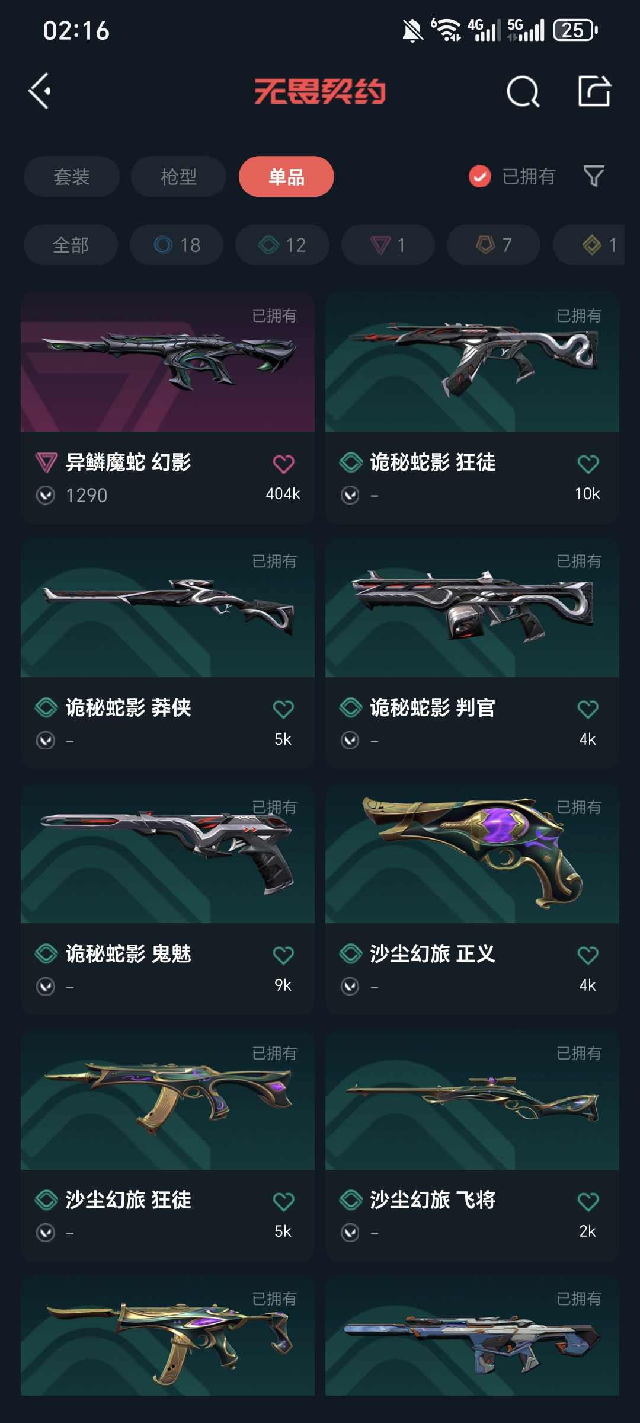Tap the heart icon for 诡秘蛇影 鬼魅
Viewport: 640px width, 1423px height.
[x=283, y=955]
